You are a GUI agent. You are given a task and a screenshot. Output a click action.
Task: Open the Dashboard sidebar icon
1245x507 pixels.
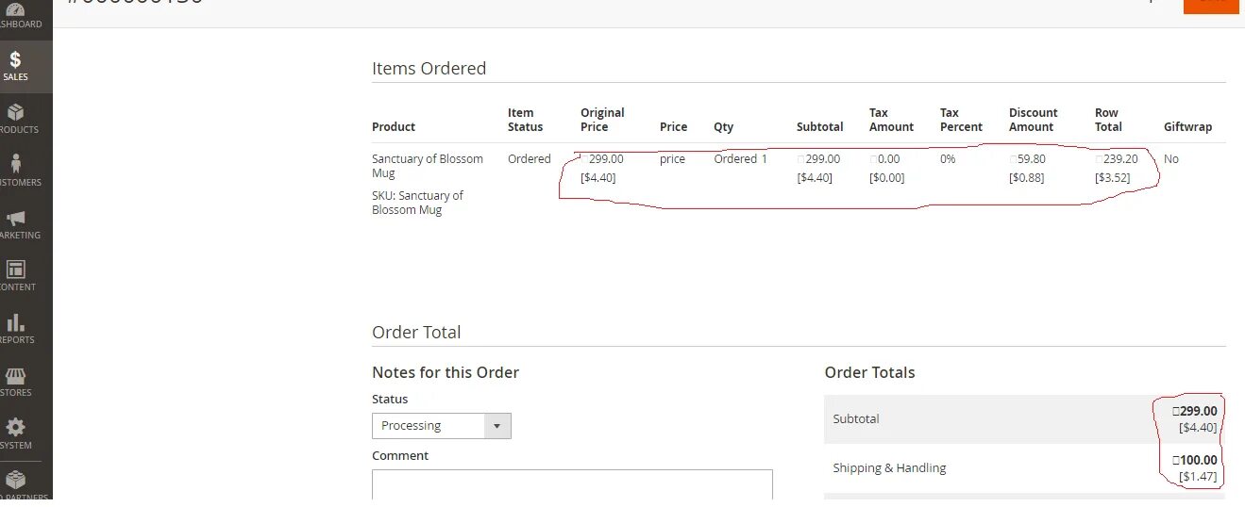coord(16,9)
